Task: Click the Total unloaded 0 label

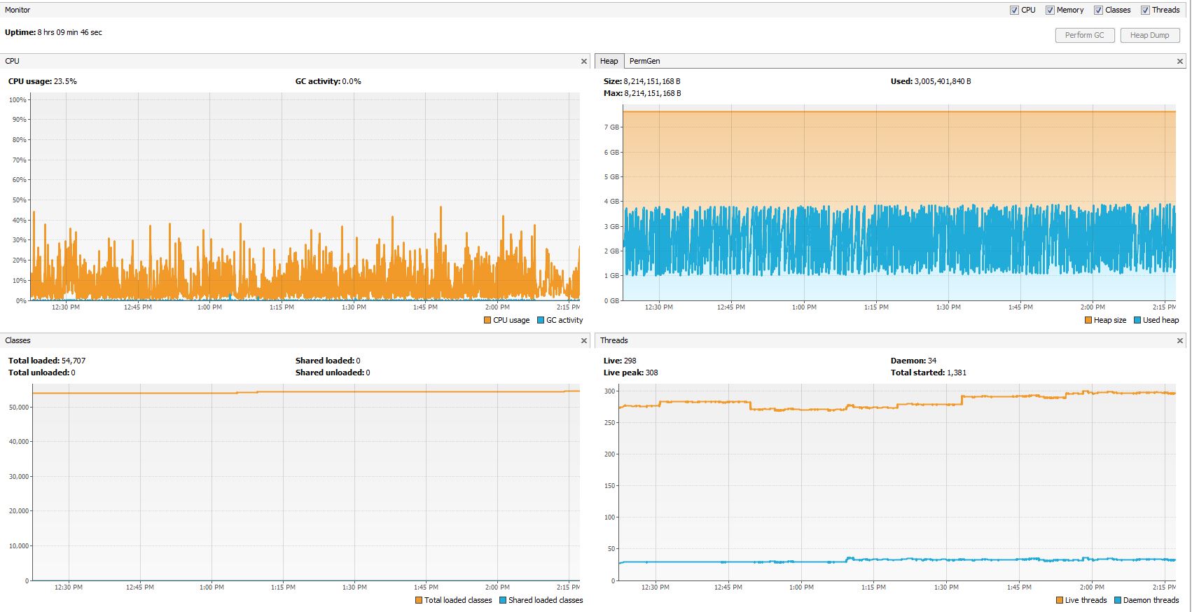Action: [x=42, y=373]
